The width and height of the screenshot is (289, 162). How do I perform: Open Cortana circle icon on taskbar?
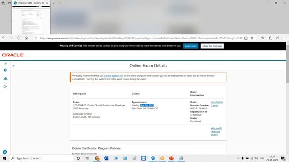click(78, 158)
